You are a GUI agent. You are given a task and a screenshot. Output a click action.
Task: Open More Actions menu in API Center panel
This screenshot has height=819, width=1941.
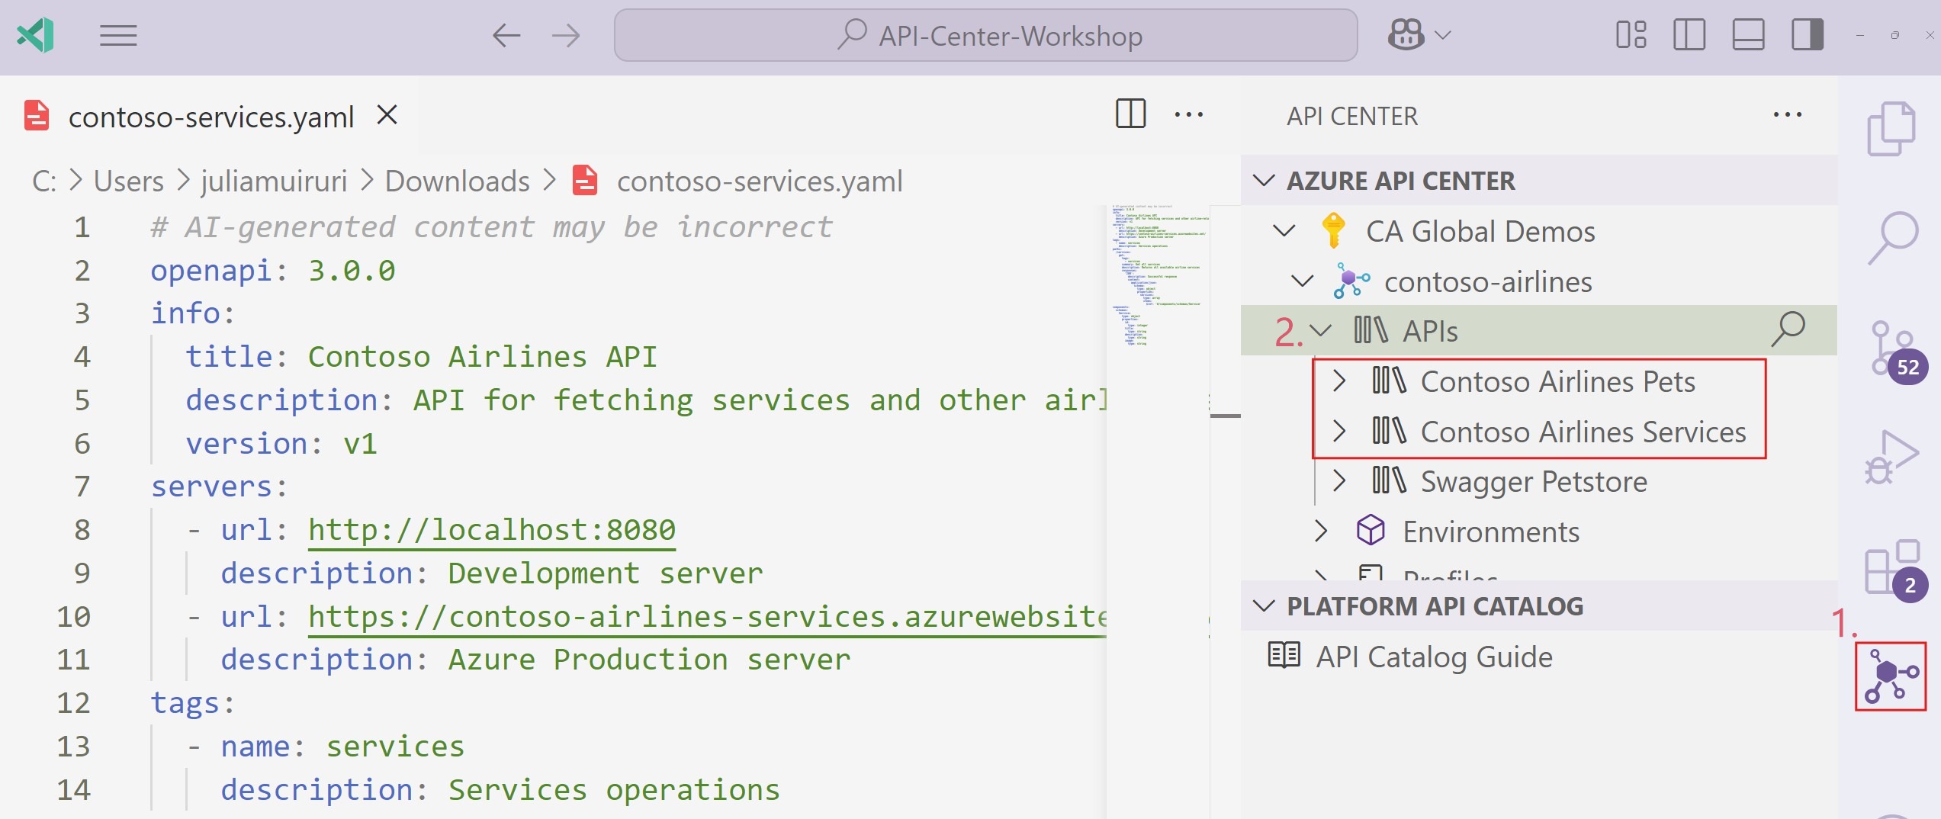click(1789, 114)
